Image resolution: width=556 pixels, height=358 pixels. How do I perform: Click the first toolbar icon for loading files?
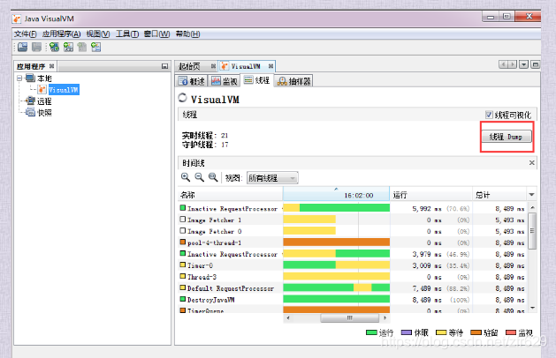(x=23, y=47)
